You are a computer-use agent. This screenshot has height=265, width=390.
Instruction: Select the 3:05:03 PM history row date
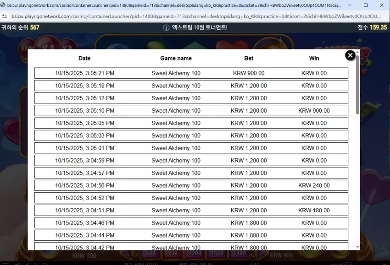[x=84, y=135]
